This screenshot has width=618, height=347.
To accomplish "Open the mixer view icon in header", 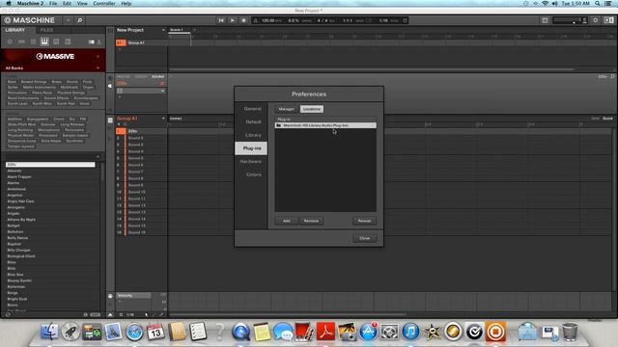I will pos(545,20).
